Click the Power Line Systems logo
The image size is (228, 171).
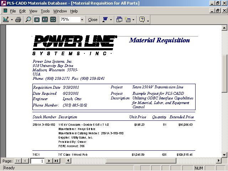point(74,45)
